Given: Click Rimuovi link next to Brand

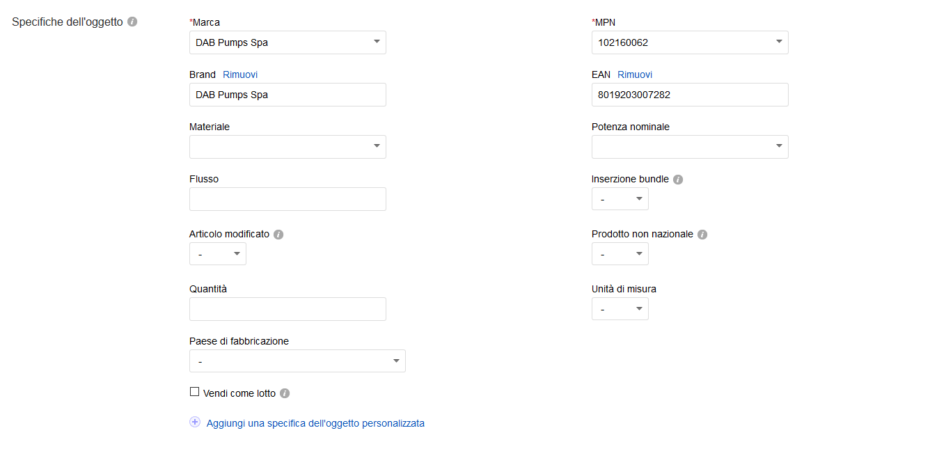Looking at the screenshot, I should point(240,74).
